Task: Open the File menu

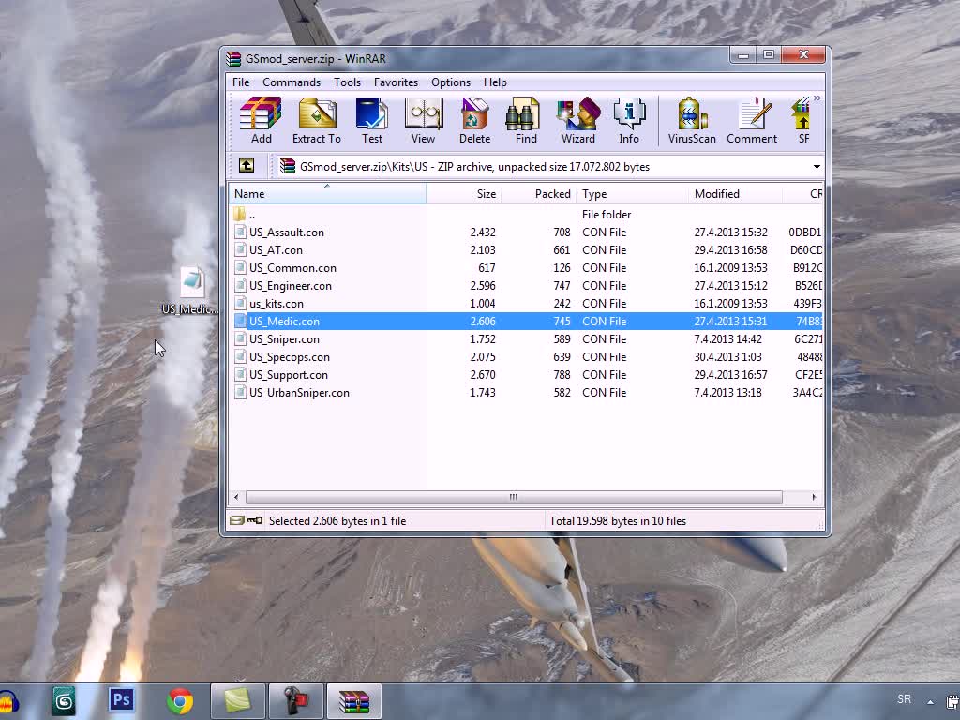Action: tap(241, 82)
